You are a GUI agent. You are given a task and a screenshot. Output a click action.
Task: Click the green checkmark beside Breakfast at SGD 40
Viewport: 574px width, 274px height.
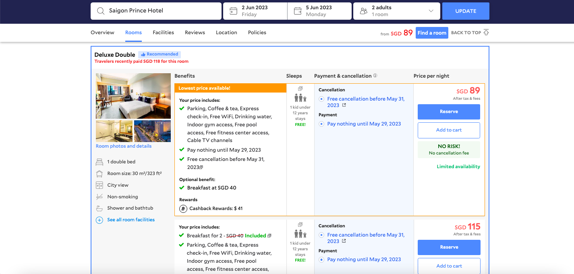click(x=182, y=187)
